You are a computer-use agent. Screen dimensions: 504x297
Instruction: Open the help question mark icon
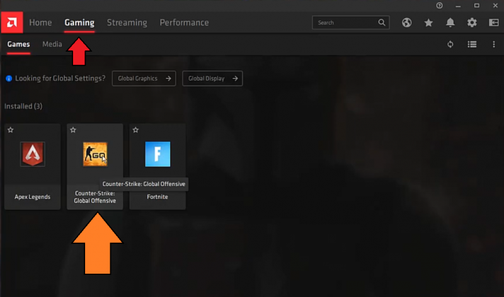439,6
